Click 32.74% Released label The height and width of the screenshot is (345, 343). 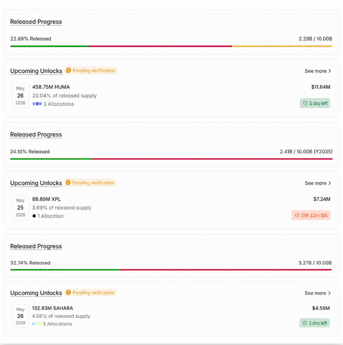(30, 263)
